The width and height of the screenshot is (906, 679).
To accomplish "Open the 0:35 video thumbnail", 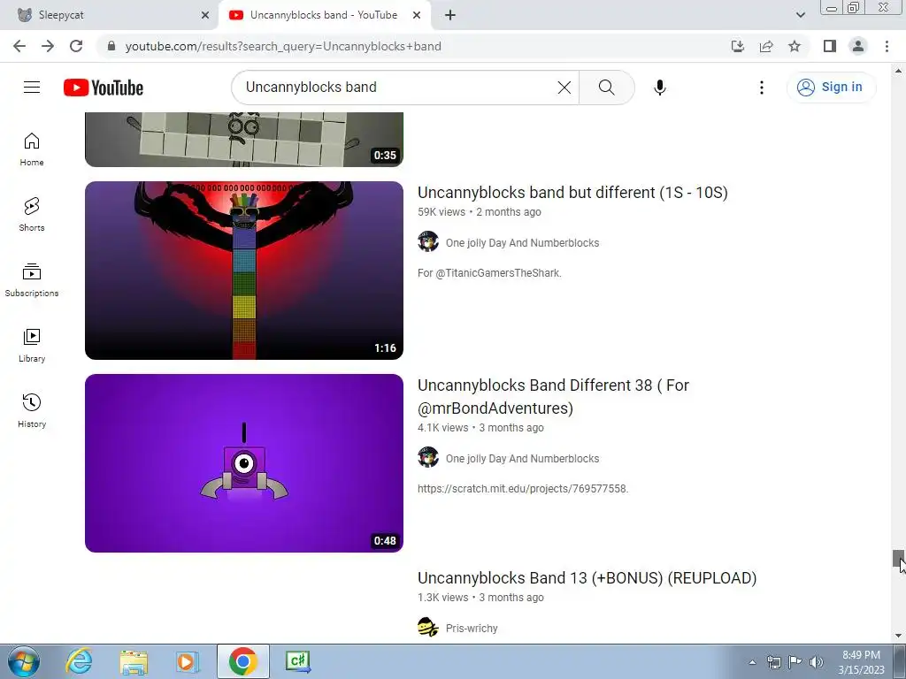I will coord(244,140).
